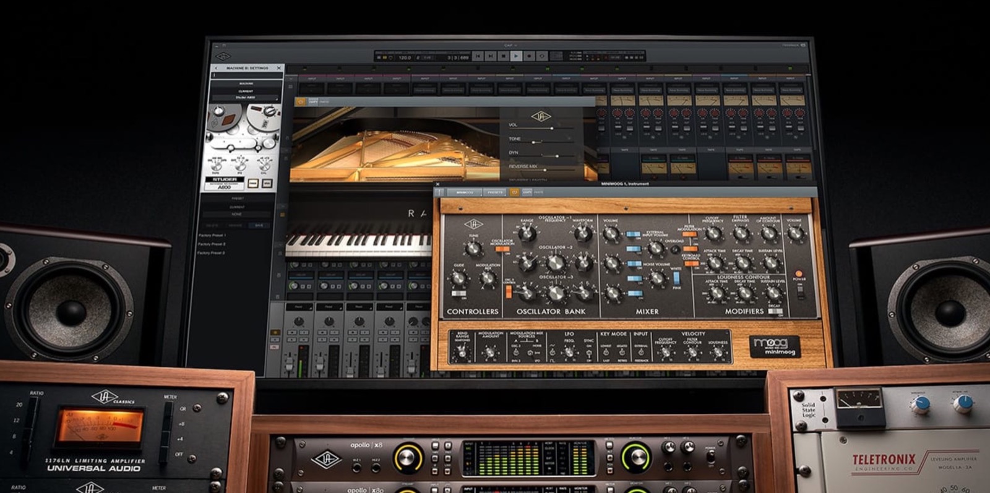Close the Minimoog instrument window
The height and width of the screenshot is (493, 990).
pyautogui.click(x=437, y=184)
